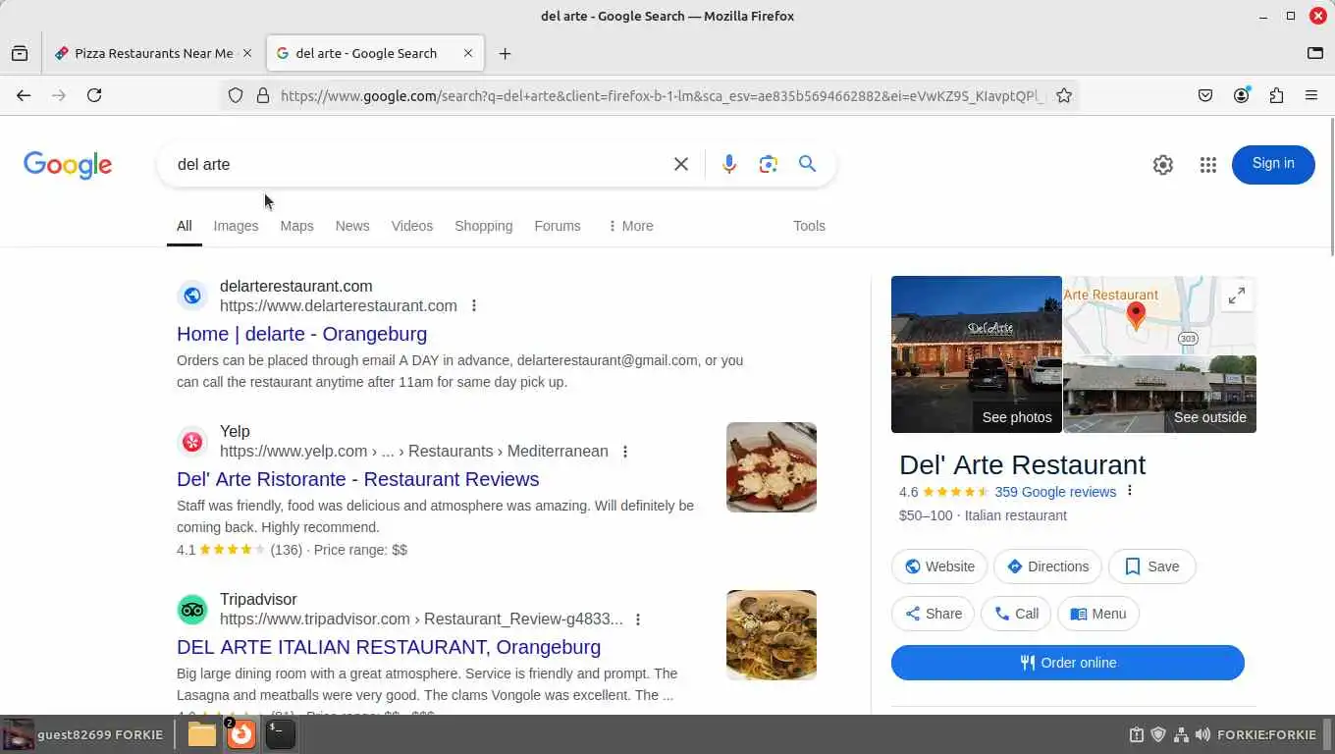1335x754 pixels.
Task: Save Del' Arte Restaurant place
Action: [x=1151, y=566]
